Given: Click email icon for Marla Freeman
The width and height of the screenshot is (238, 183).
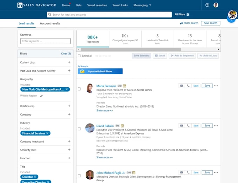Looking at the screenshot, I should (181, 86).
